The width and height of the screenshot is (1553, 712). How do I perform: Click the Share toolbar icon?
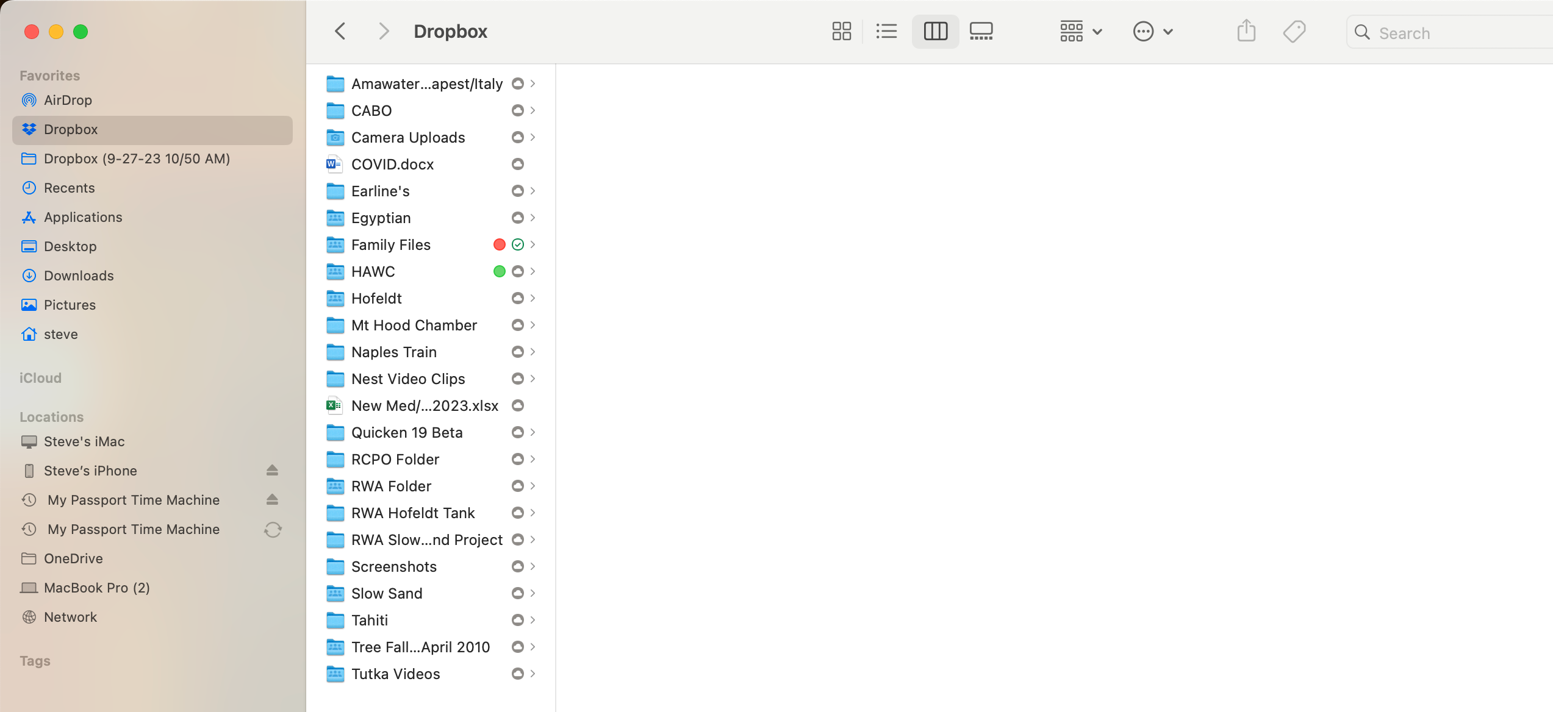coord(1246,32)
